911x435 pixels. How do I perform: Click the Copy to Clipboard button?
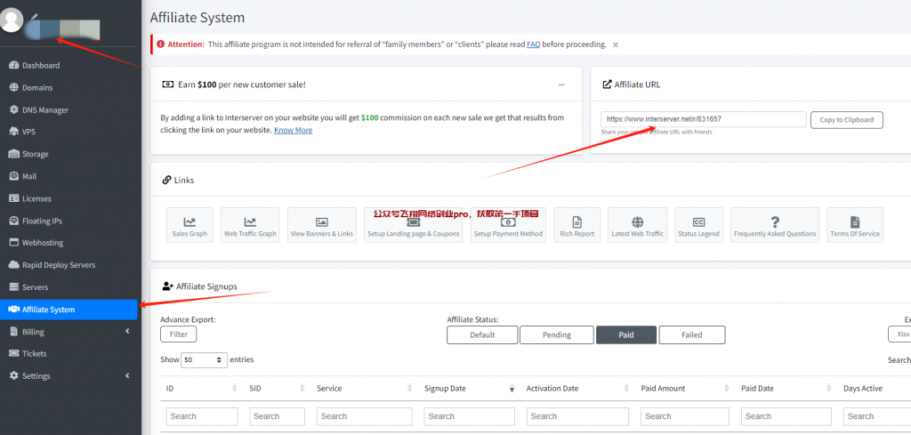846,119
